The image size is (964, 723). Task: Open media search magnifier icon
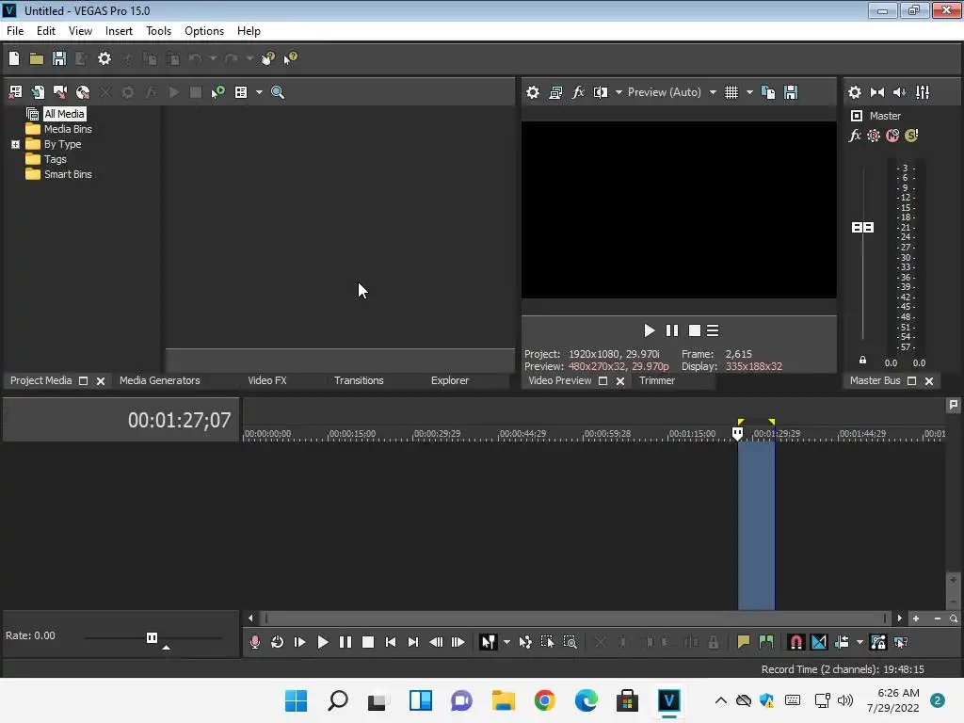point(278,92)
